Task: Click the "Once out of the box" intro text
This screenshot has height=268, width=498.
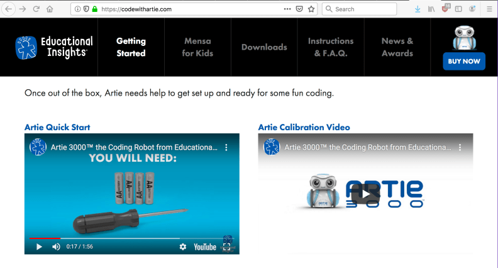Action: point(179,93)
